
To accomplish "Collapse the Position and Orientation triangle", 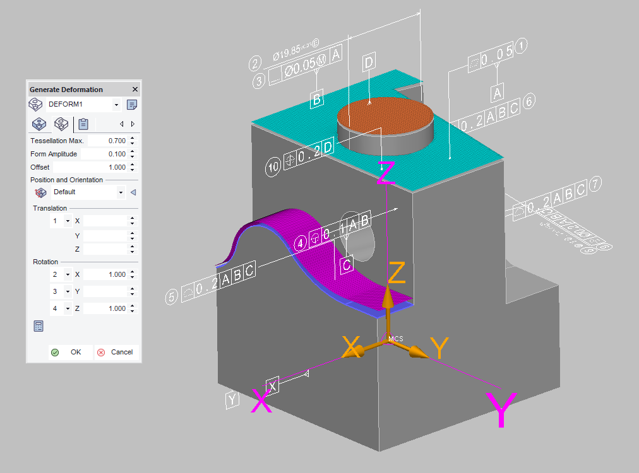I will coord(133,192).
